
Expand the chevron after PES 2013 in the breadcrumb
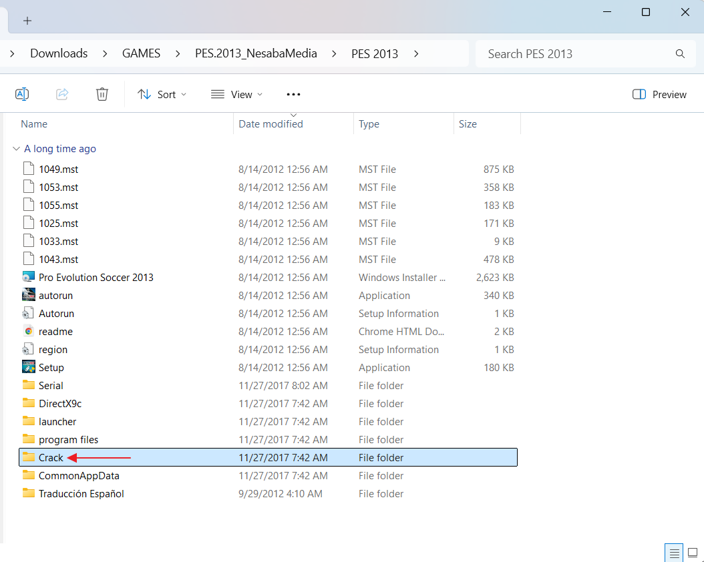pos(416,54)
